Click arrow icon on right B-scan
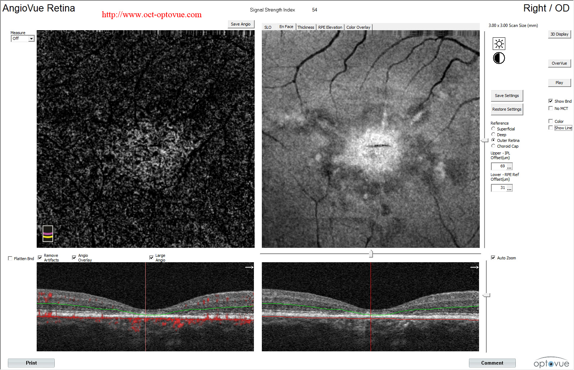Viewport: 574px width, 370px height. 474,267
